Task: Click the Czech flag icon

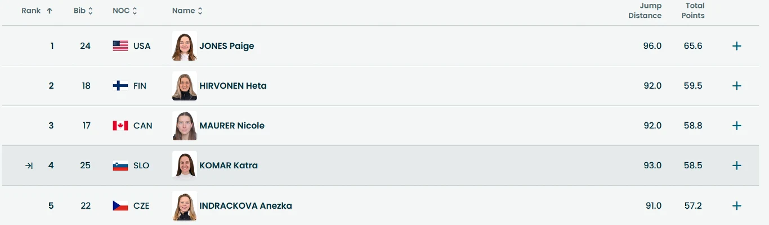Action: point(120,206)
